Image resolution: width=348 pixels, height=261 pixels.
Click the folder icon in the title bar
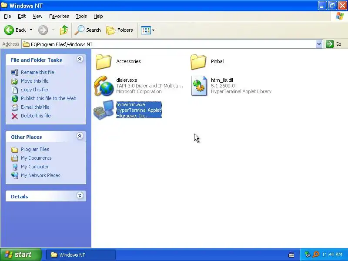pyautogui.click(x=4, y=5)
